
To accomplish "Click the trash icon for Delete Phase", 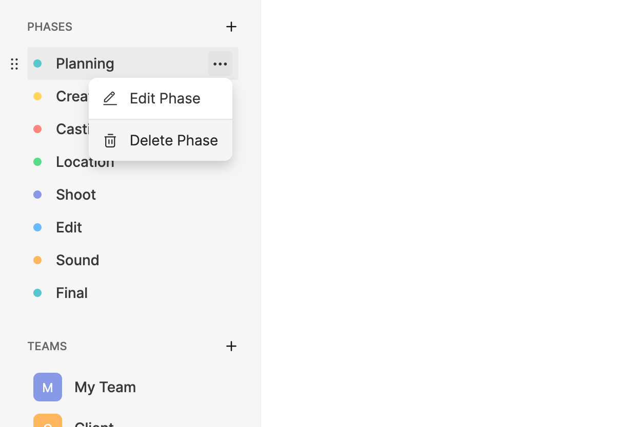I will (110, 140).
